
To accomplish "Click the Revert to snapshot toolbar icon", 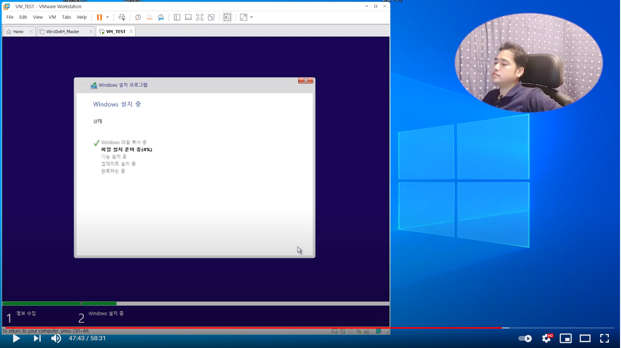I will (149, 17).
